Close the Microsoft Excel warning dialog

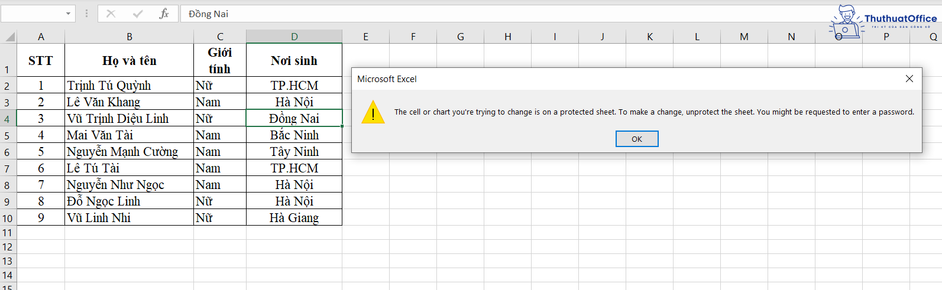(x=909, y=79)
